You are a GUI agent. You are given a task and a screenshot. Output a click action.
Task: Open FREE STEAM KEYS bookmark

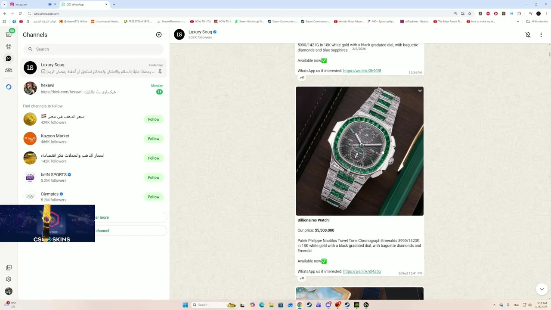tap(138, 22)
